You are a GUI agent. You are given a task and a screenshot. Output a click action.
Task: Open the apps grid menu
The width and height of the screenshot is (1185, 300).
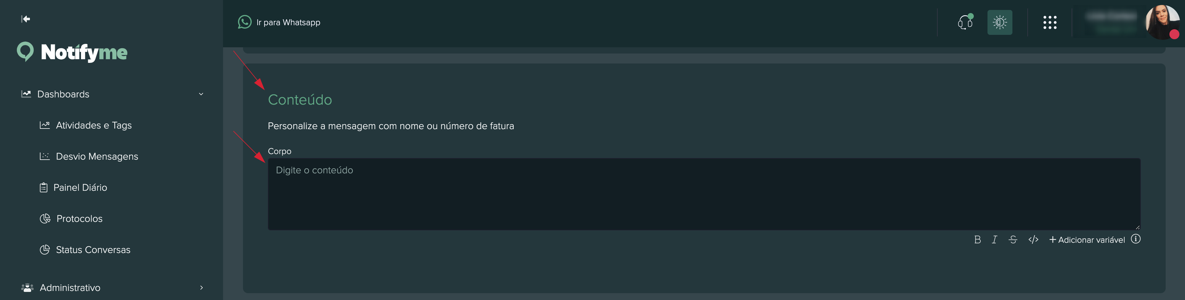(x=1049, y=22)
